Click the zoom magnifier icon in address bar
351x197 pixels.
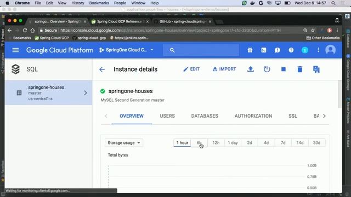(305, 31)
